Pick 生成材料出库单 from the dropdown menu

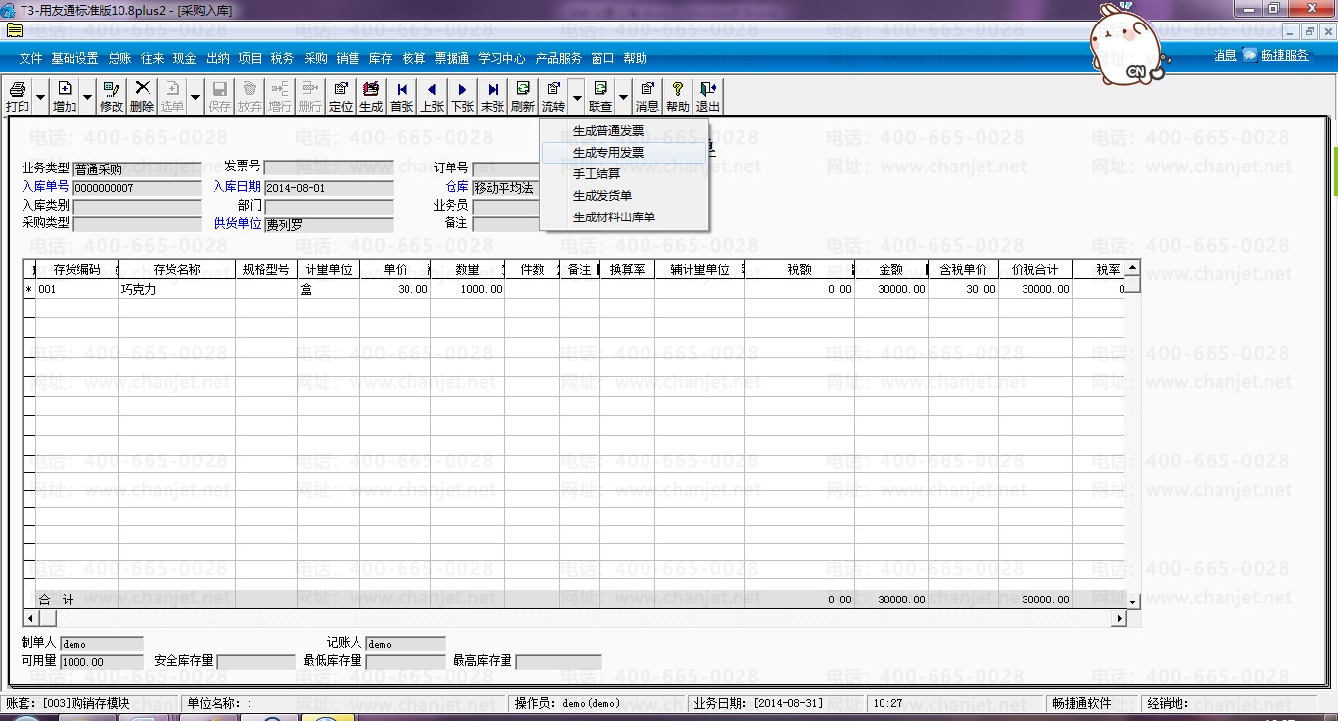(624, 217)
